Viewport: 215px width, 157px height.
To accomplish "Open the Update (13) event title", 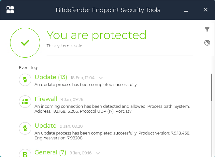I will (50, 77).
